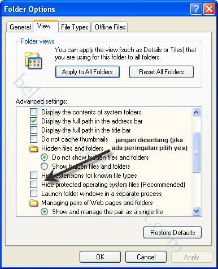Viewport: 218px width, 269px height.
Task: Click the Folder views group label
Action: 38,41
